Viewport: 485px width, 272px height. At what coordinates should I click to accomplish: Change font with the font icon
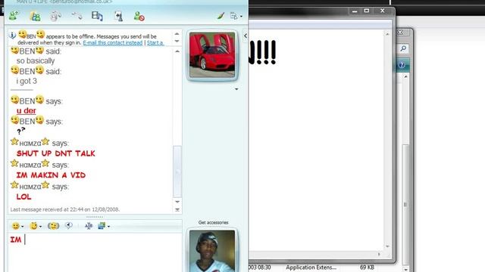click(89, 226)
